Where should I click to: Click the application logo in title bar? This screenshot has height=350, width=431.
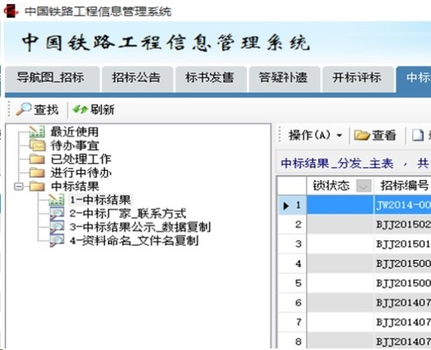(11, 11)
